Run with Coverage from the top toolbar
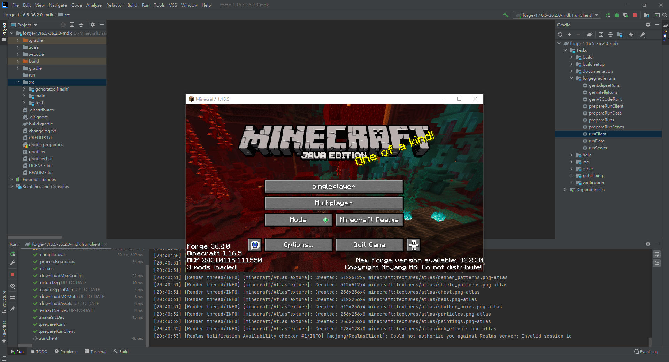 [626, 15]
